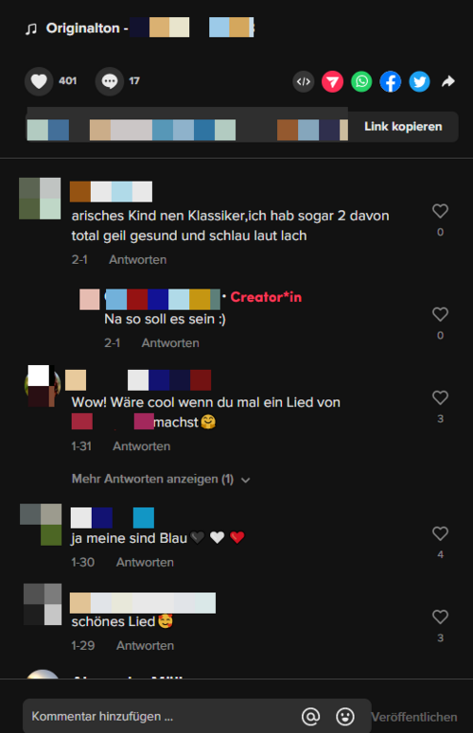Click the embed code icon
The image size is (473, 733).
(304, 81)
